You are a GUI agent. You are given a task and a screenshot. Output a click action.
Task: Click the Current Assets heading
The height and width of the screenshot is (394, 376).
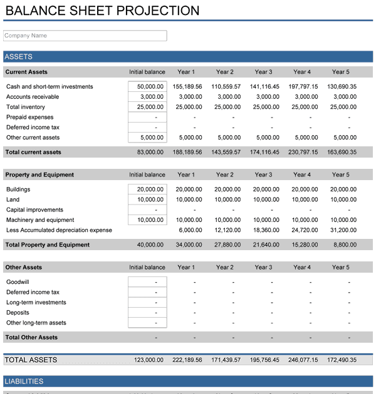(26, 72)
